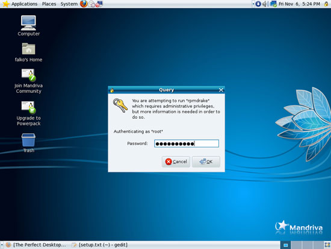Click the Cancel button in Query dialog
Viewport: 331px width, 249px height.
click(x=176, y=162)
